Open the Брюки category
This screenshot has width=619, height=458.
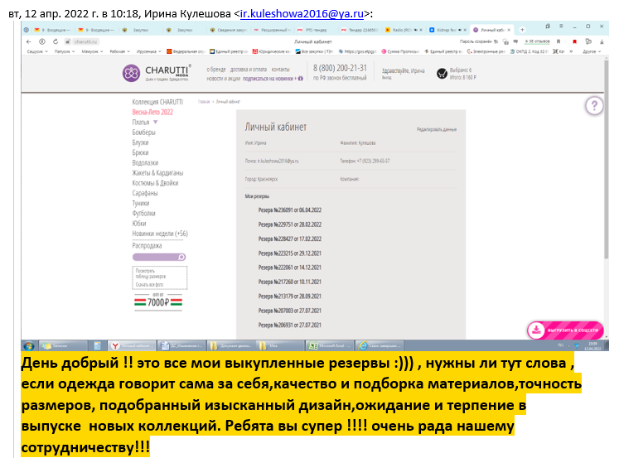tap(140, 152)
